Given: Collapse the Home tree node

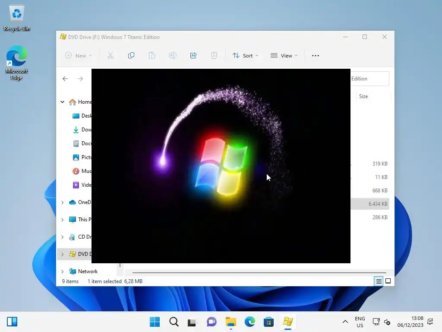Looking at the screenshot, I should 63,102.
